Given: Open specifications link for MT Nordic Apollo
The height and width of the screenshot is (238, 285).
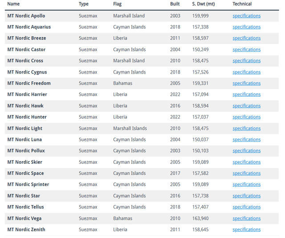Looking at the screenshot, I should pyautogui.click(x=246, y=16).
